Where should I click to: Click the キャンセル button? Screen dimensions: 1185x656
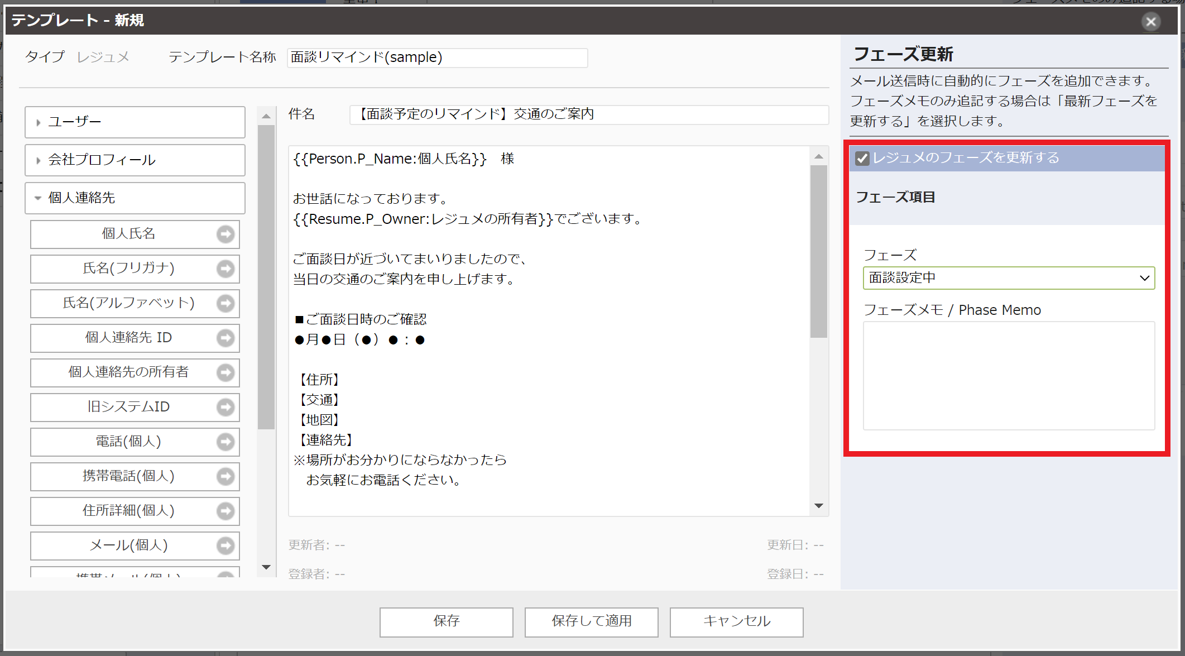pos(736,621)
